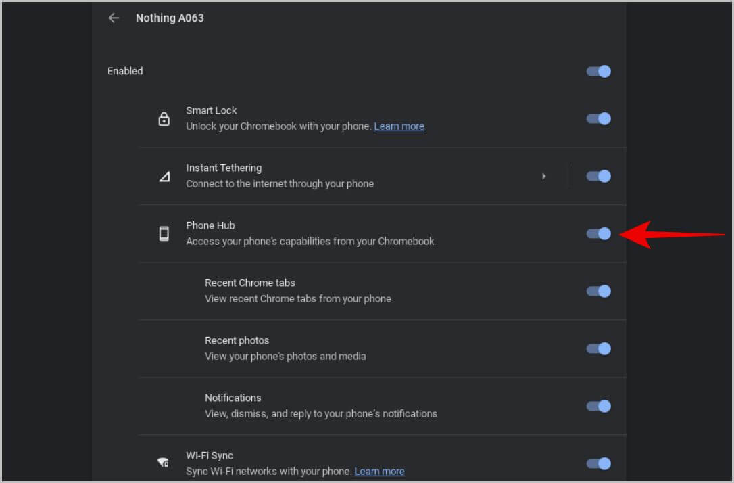This screenshot has width=734, height=483.
Task: Click the Instant Tethering signal icon
Action: [x=164, y=177]
